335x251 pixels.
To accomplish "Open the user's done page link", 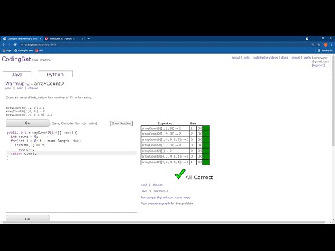I will 165,197.
